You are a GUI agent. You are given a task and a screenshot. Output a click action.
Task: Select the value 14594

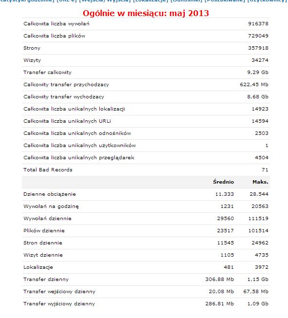(x=260, y=121)
